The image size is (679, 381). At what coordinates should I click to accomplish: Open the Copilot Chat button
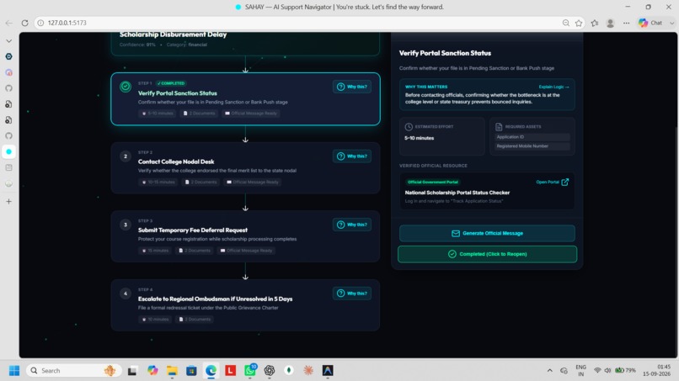[651, 23]
